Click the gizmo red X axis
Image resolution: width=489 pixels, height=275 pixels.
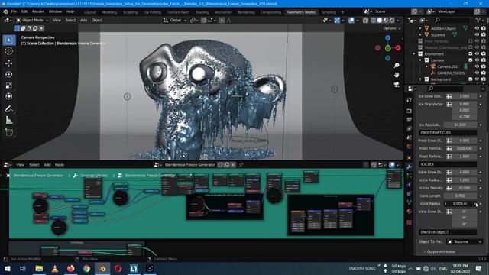point(398,47)
